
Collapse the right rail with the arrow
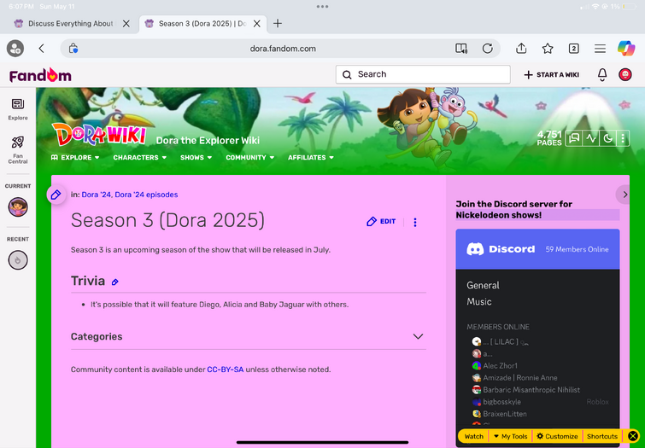[x=624, y=195]
